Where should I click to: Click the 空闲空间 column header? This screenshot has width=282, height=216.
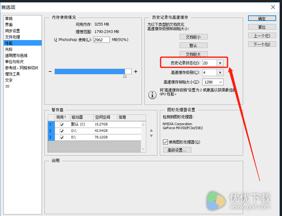(105, 117)
